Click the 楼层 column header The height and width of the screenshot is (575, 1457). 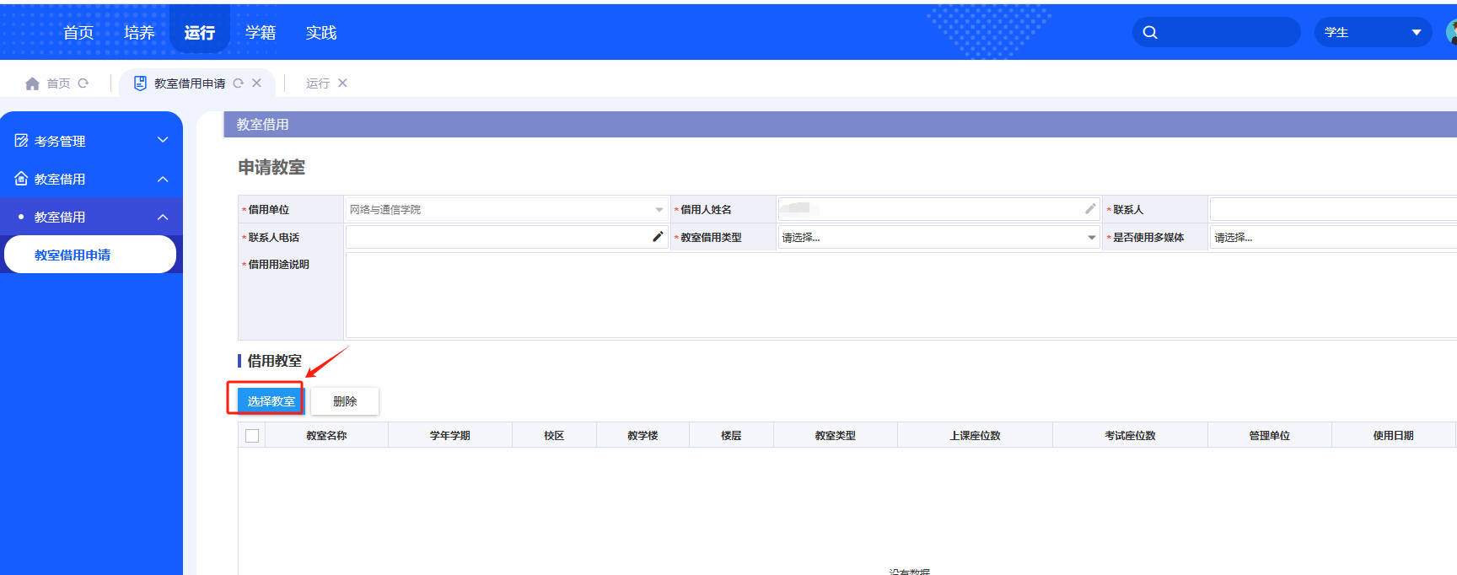tap(731, 436)
